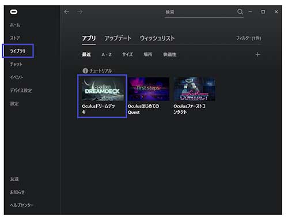Screen dimensions: 288x220
Task: Sort library by A-Z
Action: pos(107,54)
